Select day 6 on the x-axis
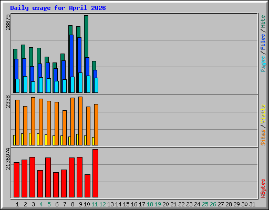 click(57, 204)
